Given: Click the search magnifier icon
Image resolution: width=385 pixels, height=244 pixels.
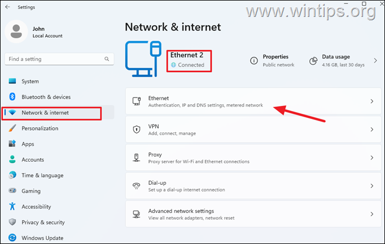Looking at the screenshot, I should pyautogui.click(x=107, y=59).
